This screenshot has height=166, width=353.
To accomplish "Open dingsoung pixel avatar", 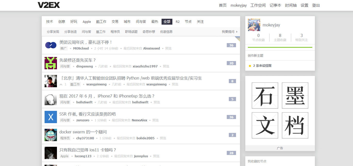I will point(51,63).
